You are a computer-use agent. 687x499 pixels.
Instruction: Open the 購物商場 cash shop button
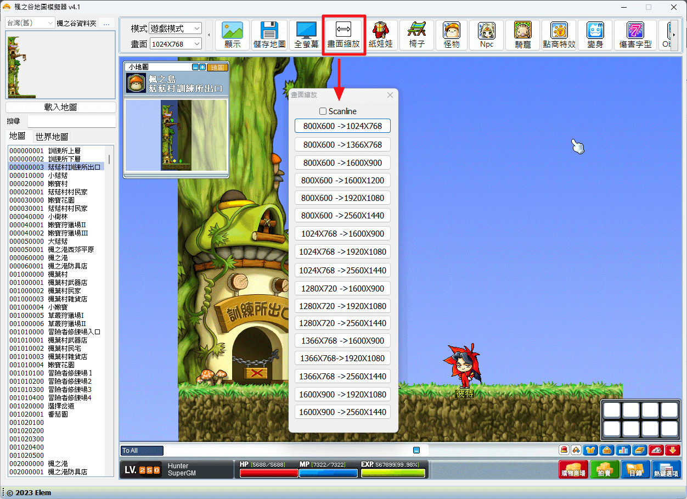(x=573, y=470)
